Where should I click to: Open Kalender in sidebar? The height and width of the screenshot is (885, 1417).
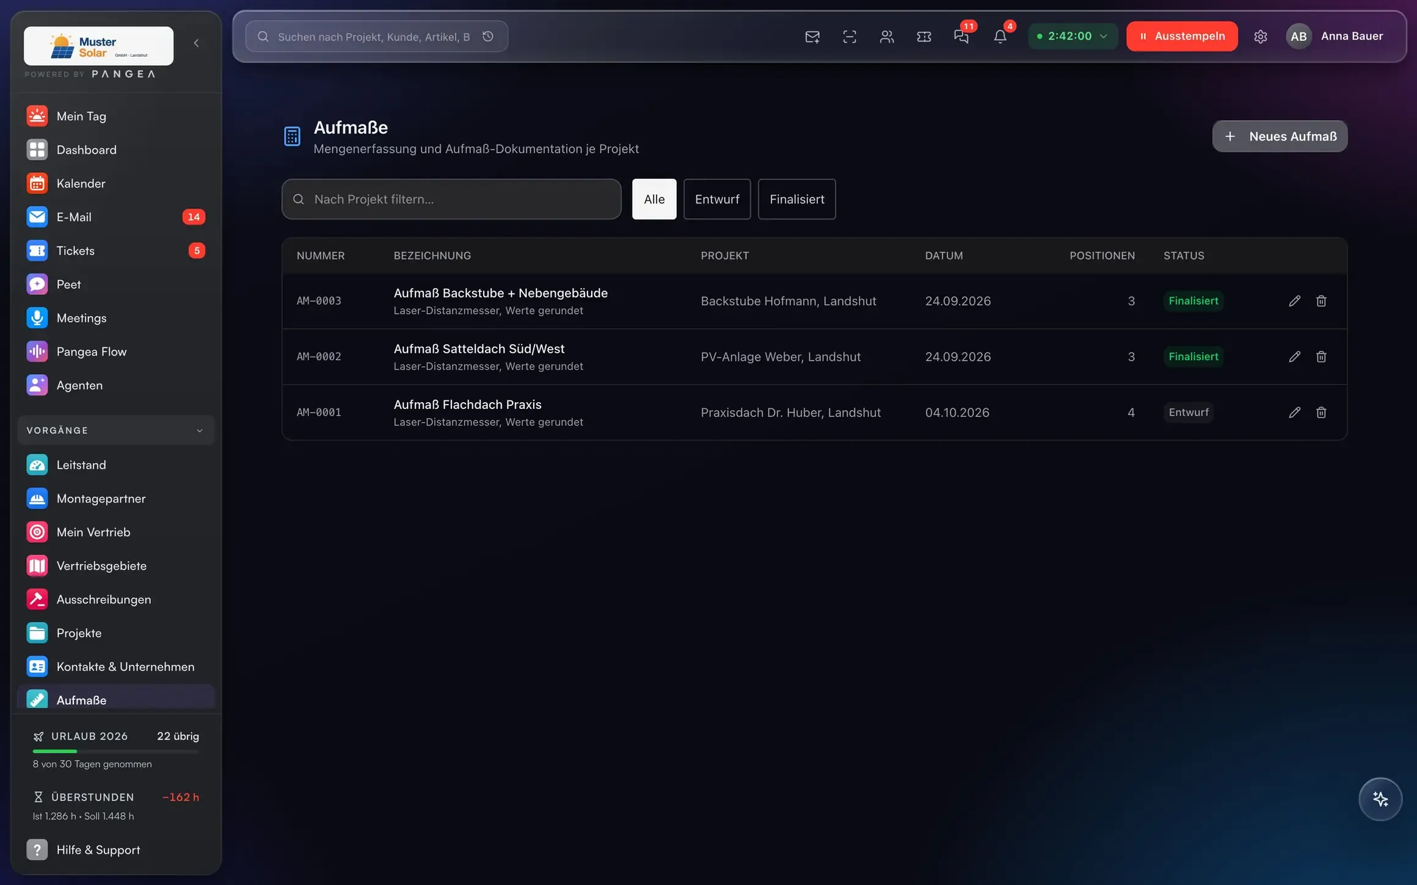click(x=115, y=183)
